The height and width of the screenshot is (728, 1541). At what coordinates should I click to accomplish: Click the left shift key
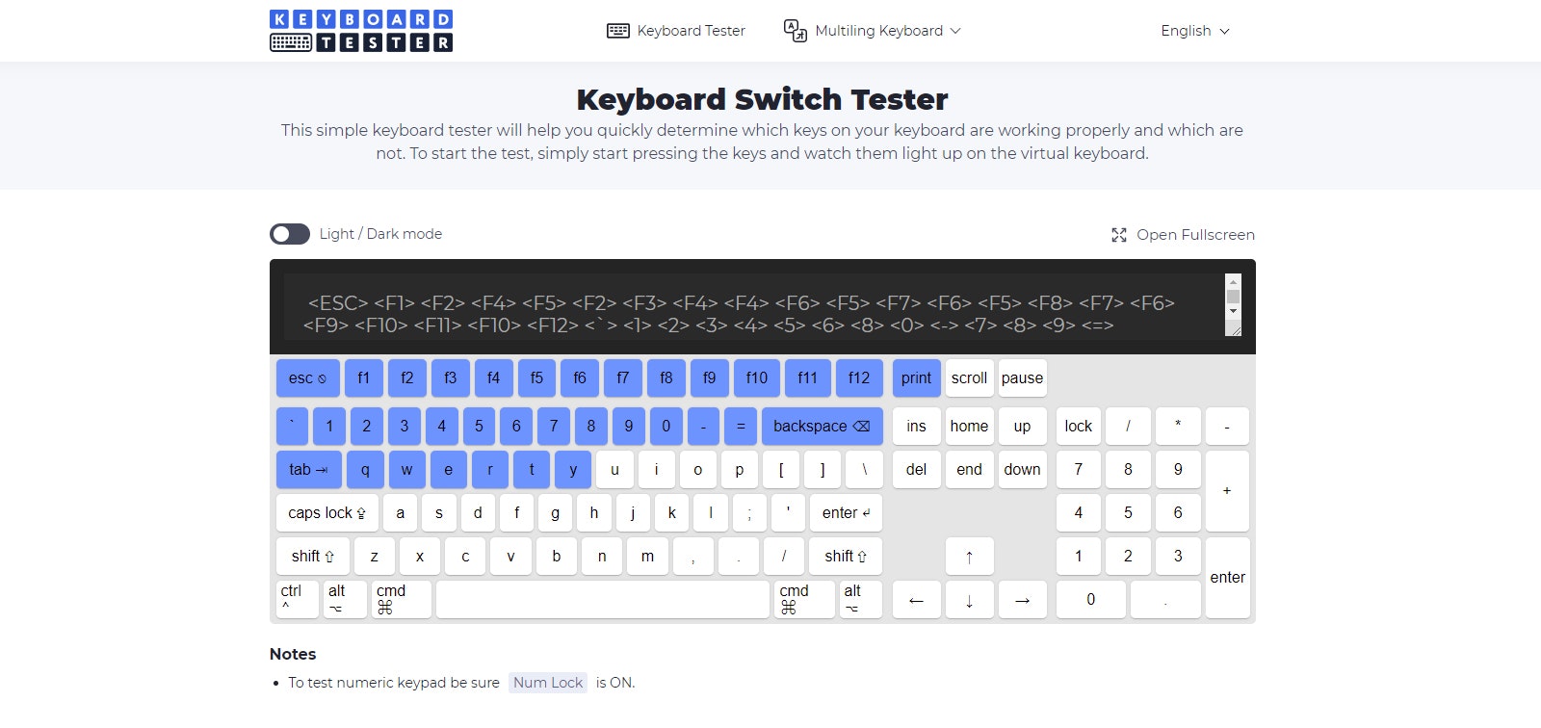[x=312, y=557]
